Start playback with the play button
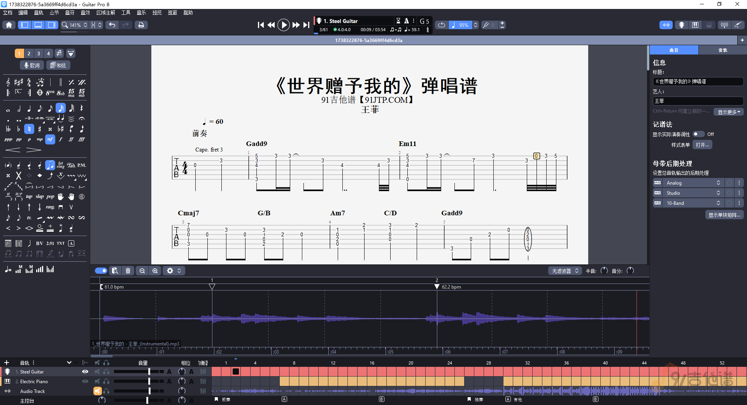Screen dimensions: 747x405 tap(284, 25)
